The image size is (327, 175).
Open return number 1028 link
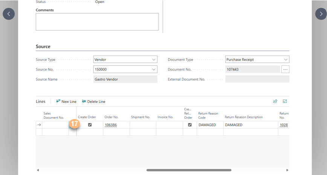point(284,125)
